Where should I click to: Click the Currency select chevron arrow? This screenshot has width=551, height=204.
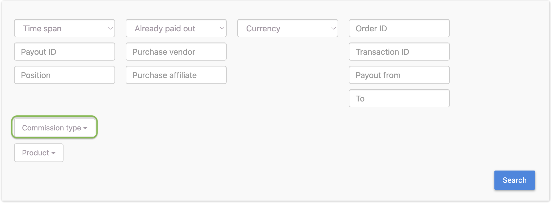click(x=333, y=28)
